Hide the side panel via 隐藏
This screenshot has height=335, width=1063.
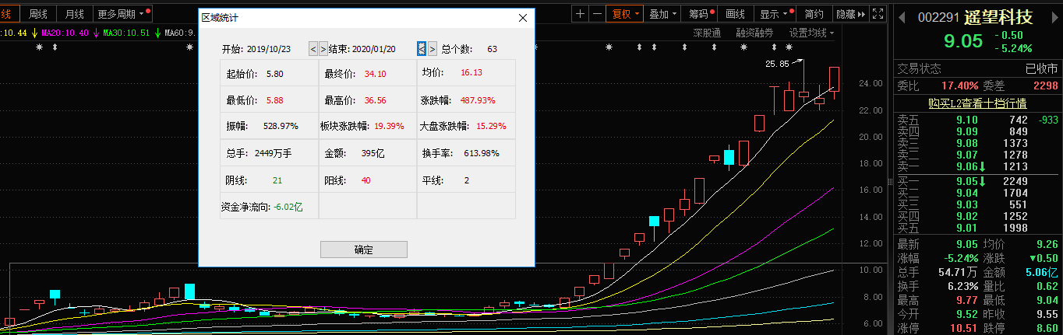[x=849, y=13]
